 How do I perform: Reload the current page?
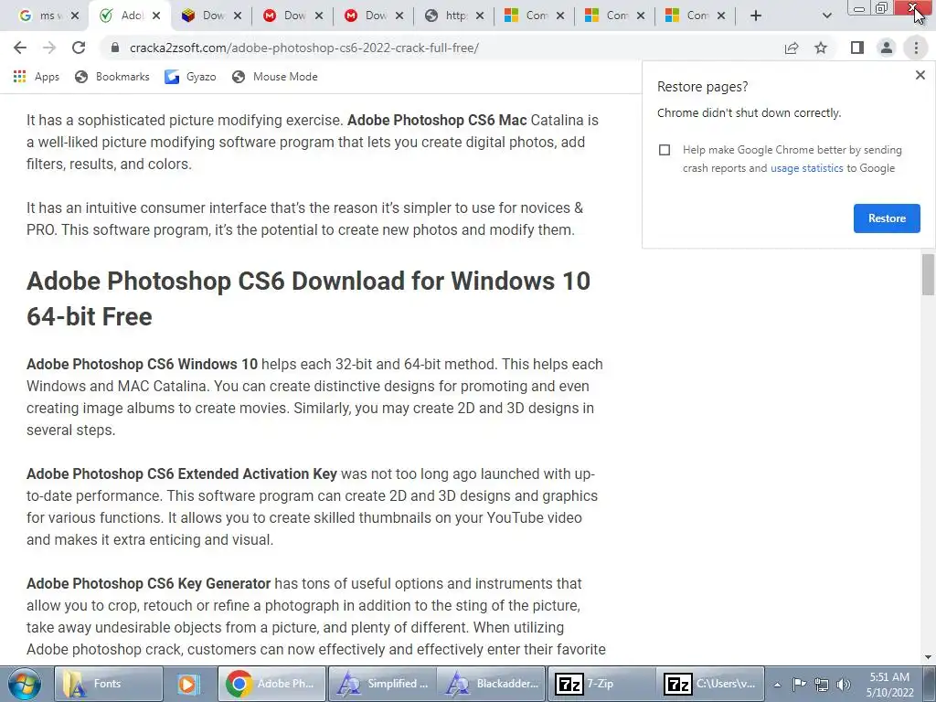(x=79, y=48)
